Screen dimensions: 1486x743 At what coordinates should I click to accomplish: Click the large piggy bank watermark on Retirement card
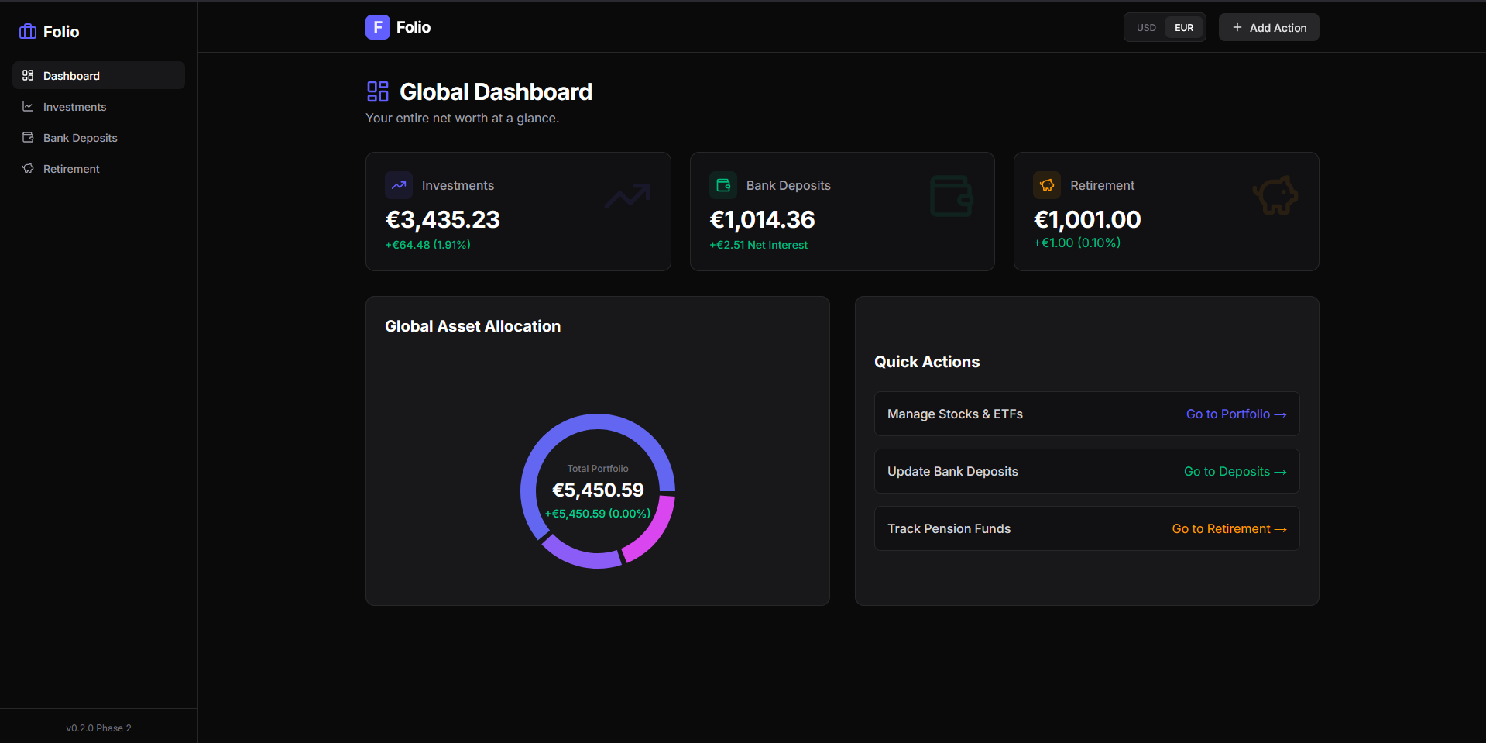[1275, 195]
